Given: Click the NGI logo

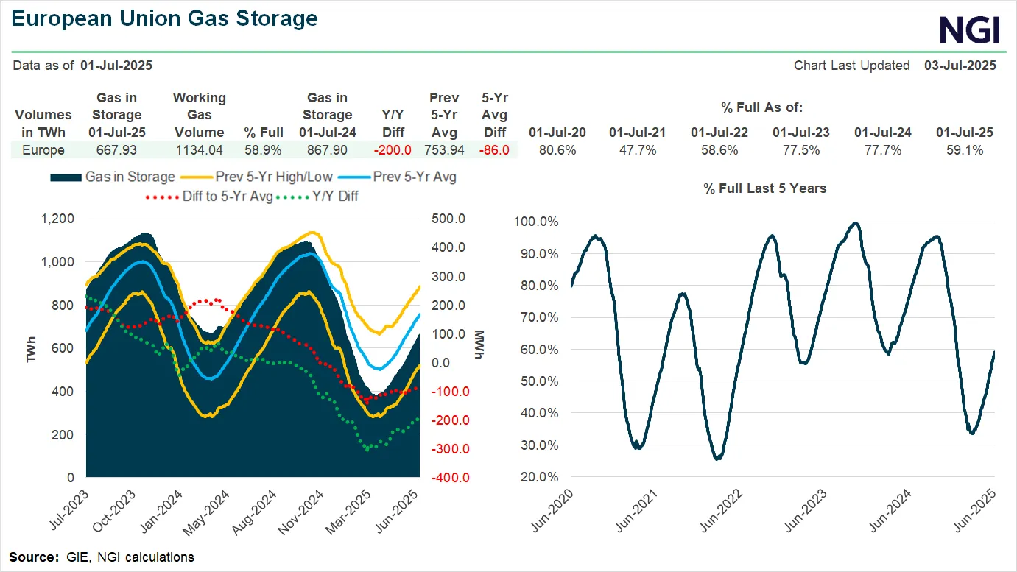Looking at the screenshot, I should [969, 30].
